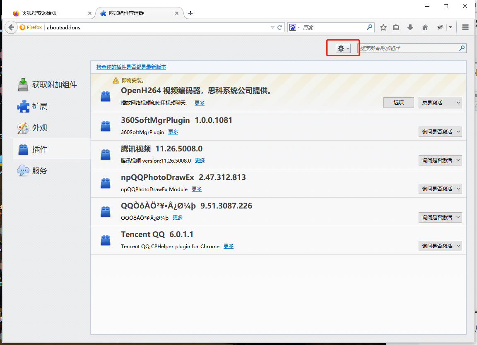Open the activation dropdown for npQQPhotoDrawEx

click(440, 189)
